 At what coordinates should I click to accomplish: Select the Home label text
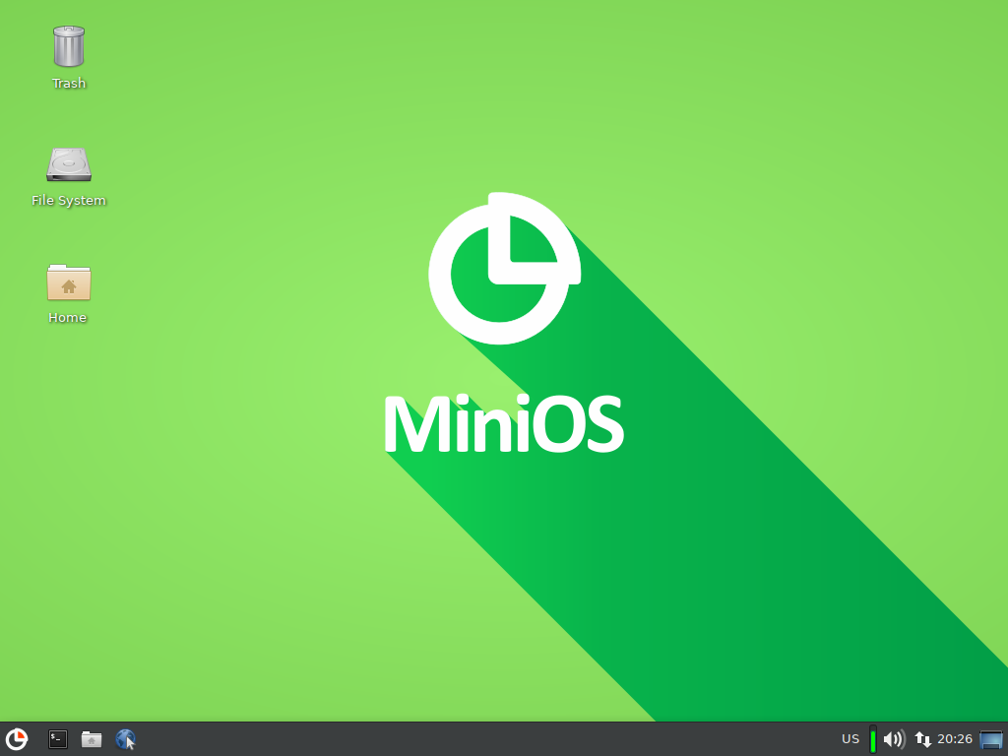[x=68, y=318]
